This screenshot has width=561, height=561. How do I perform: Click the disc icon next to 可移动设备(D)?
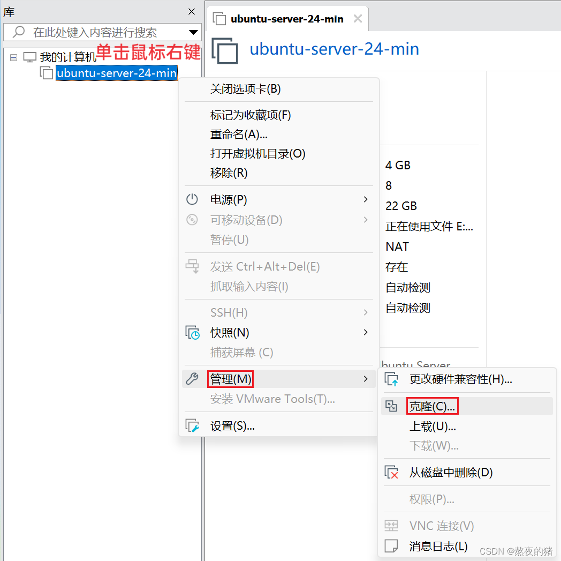(x=192, y=220)
